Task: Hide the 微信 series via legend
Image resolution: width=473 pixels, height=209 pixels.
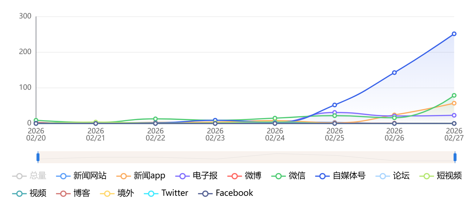Action: [288, 176]
